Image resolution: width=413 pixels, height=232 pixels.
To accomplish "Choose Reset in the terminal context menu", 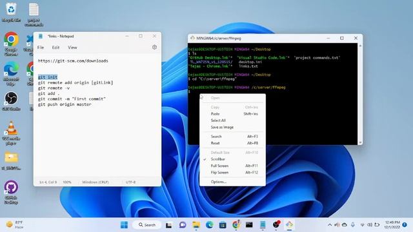I will pos(232,143).
